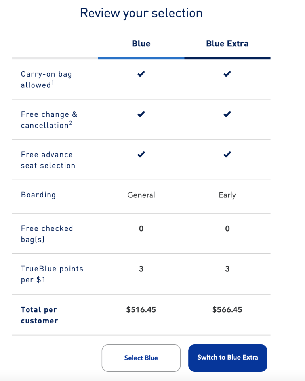305x381 pixels.
Task: Open footnote 2 beside Free change & cancellation
Action: [x=71, y=122]
